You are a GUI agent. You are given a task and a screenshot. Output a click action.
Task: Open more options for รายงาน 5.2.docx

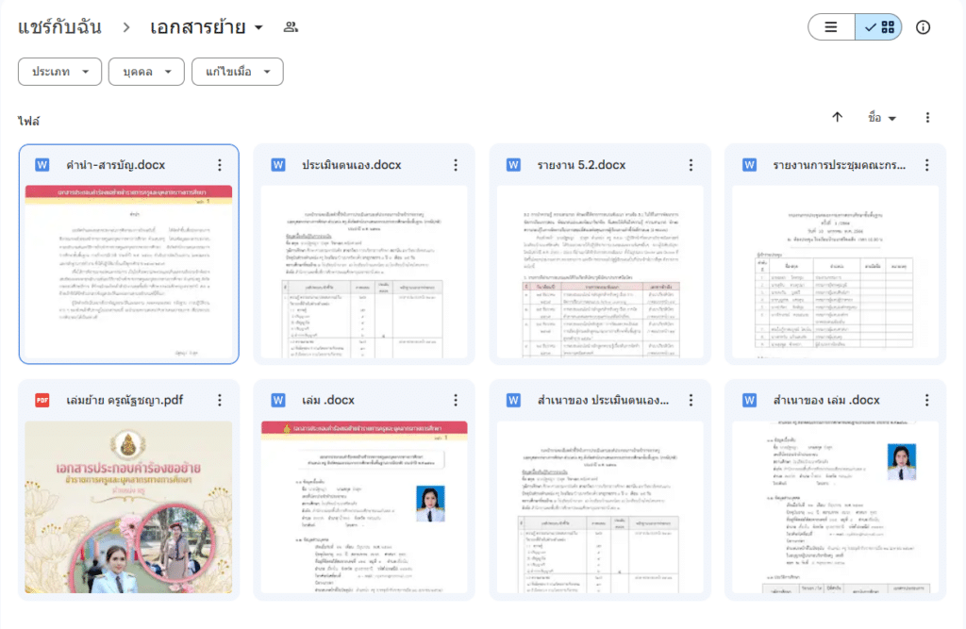point(691,165)
